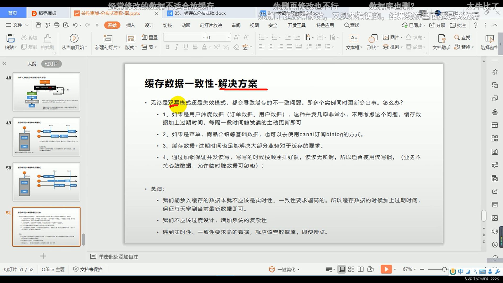The width and height of the screenshot is (503, 283).
Task: Click Document Unprotected (文档未保护) status
Action: pos(88,269)
